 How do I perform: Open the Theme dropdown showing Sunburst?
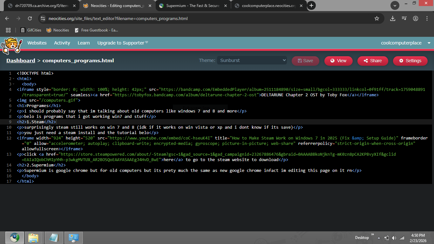coord(252,60)
